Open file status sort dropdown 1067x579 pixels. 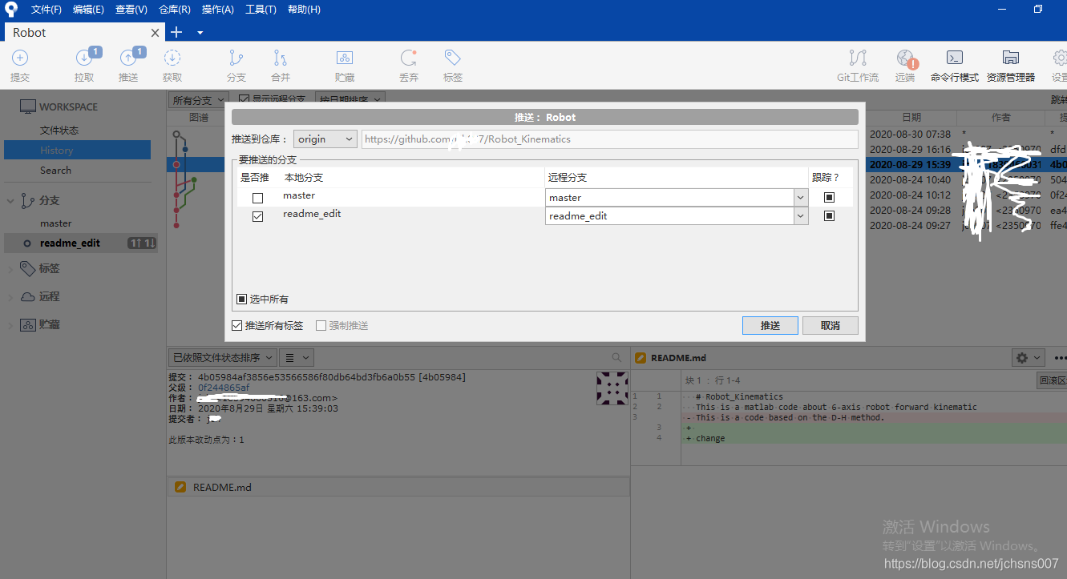(222, 357)
